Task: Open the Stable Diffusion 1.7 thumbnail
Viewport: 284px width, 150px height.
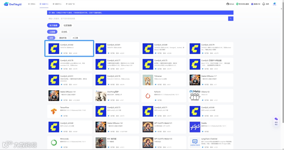Action: pos(195,80)
